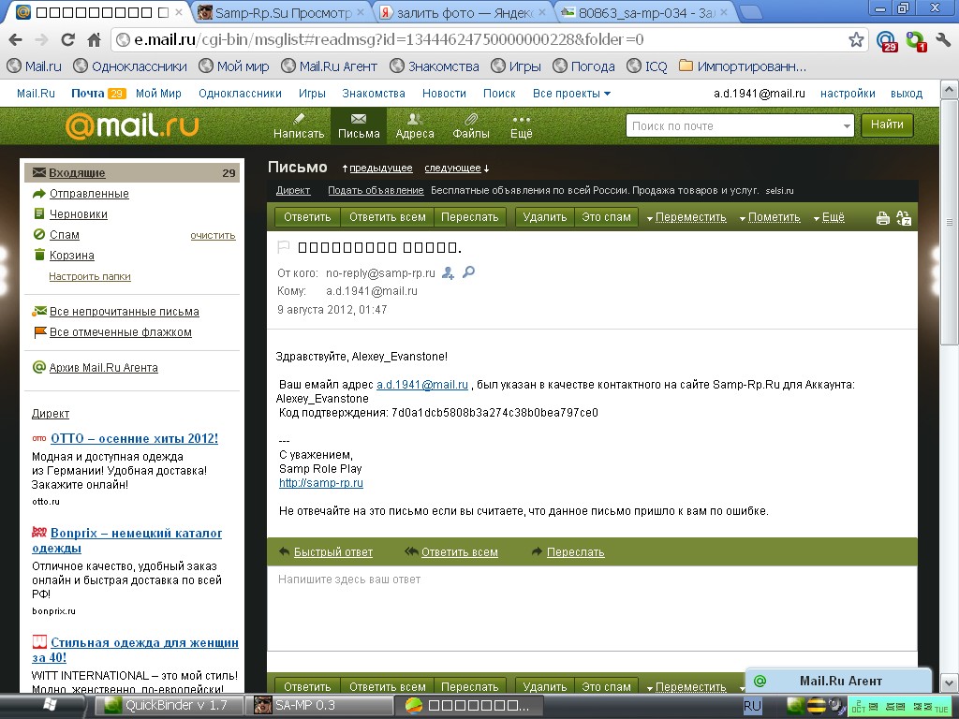
Task: Mark the letter with top Это спам
Action: (606, 217)
